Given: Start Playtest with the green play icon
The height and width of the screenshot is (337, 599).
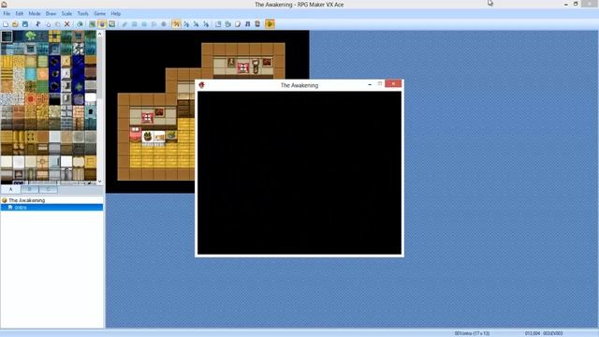Looking at the screenshot, I should 270,24.
